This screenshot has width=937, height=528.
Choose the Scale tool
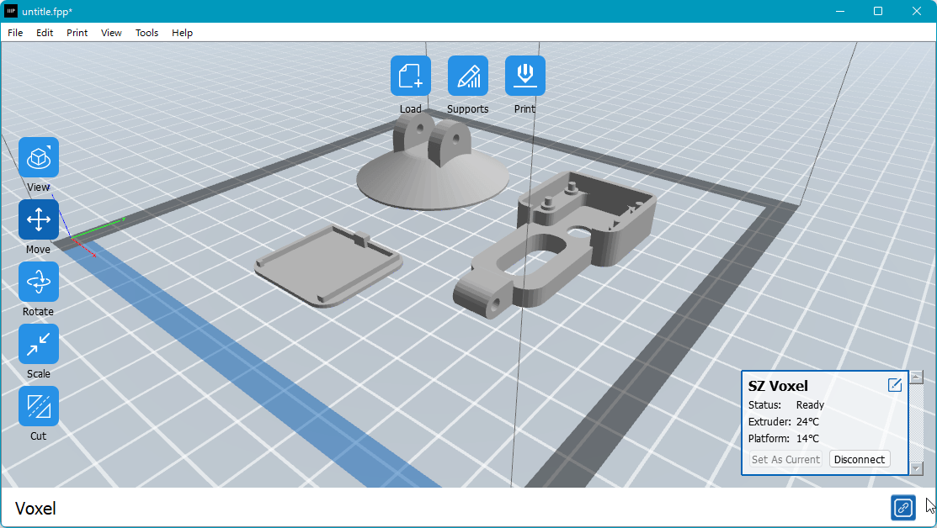[39, 344]
